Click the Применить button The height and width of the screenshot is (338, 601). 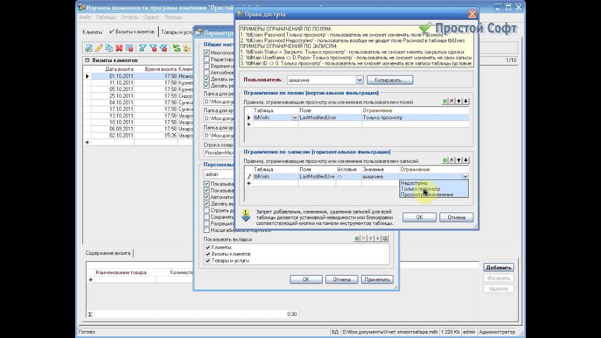[x=378, y=279]
